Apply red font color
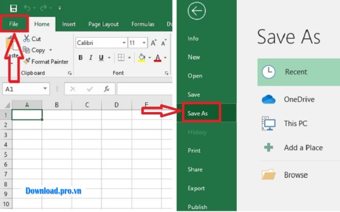This screenshot has height=212, width=340. (x=158, y=58)
